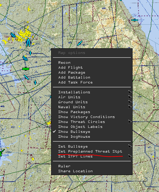The image size is (159, 192).
Task: Click the diagonal cyan airstrip icon above the menu
Action: tap(80, 43)
